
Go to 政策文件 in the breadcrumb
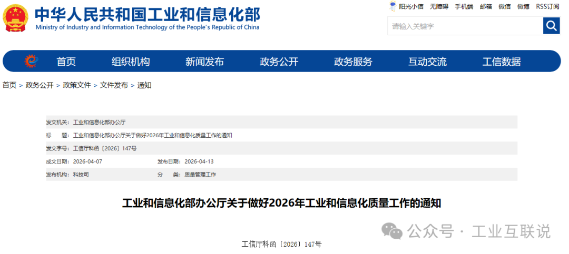(x=77, y=86)
